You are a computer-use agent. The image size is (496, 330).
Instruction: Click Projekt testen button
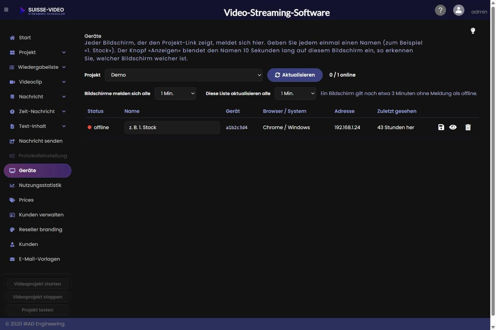point(38,310)
